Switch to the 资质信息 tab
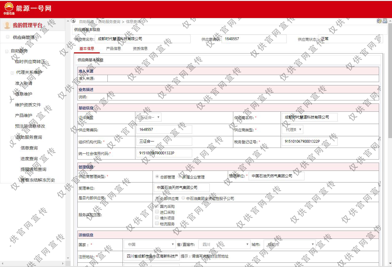The width and height of the screenshot is (392, 267). tap(140, 48)
